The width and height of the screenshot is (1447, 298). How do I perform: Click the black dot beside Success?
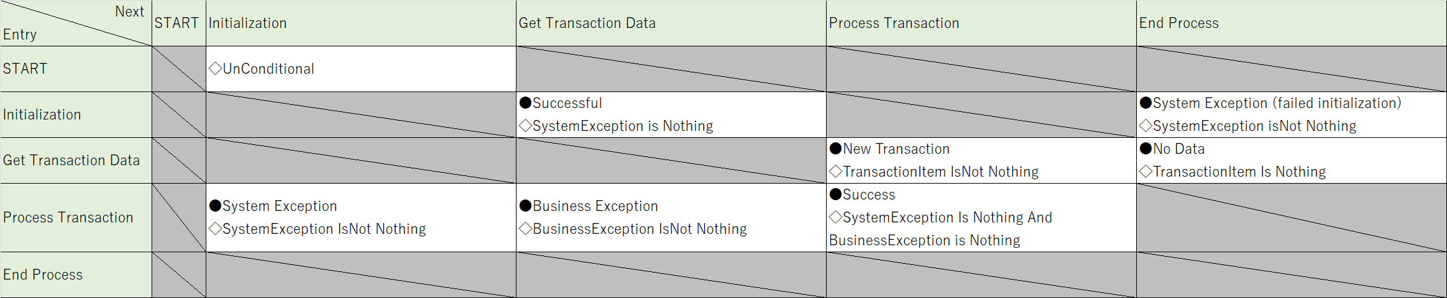tap(836, 194)
